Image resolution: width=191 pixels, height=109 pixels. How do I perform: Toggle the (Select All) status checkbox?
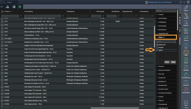pyautogui.click(x=157, y=45)
